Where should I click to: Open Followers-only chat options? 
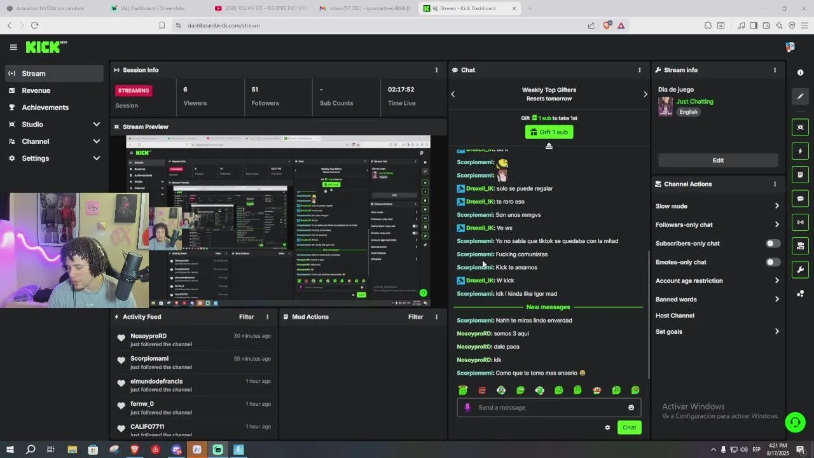(x=717, y=225)
